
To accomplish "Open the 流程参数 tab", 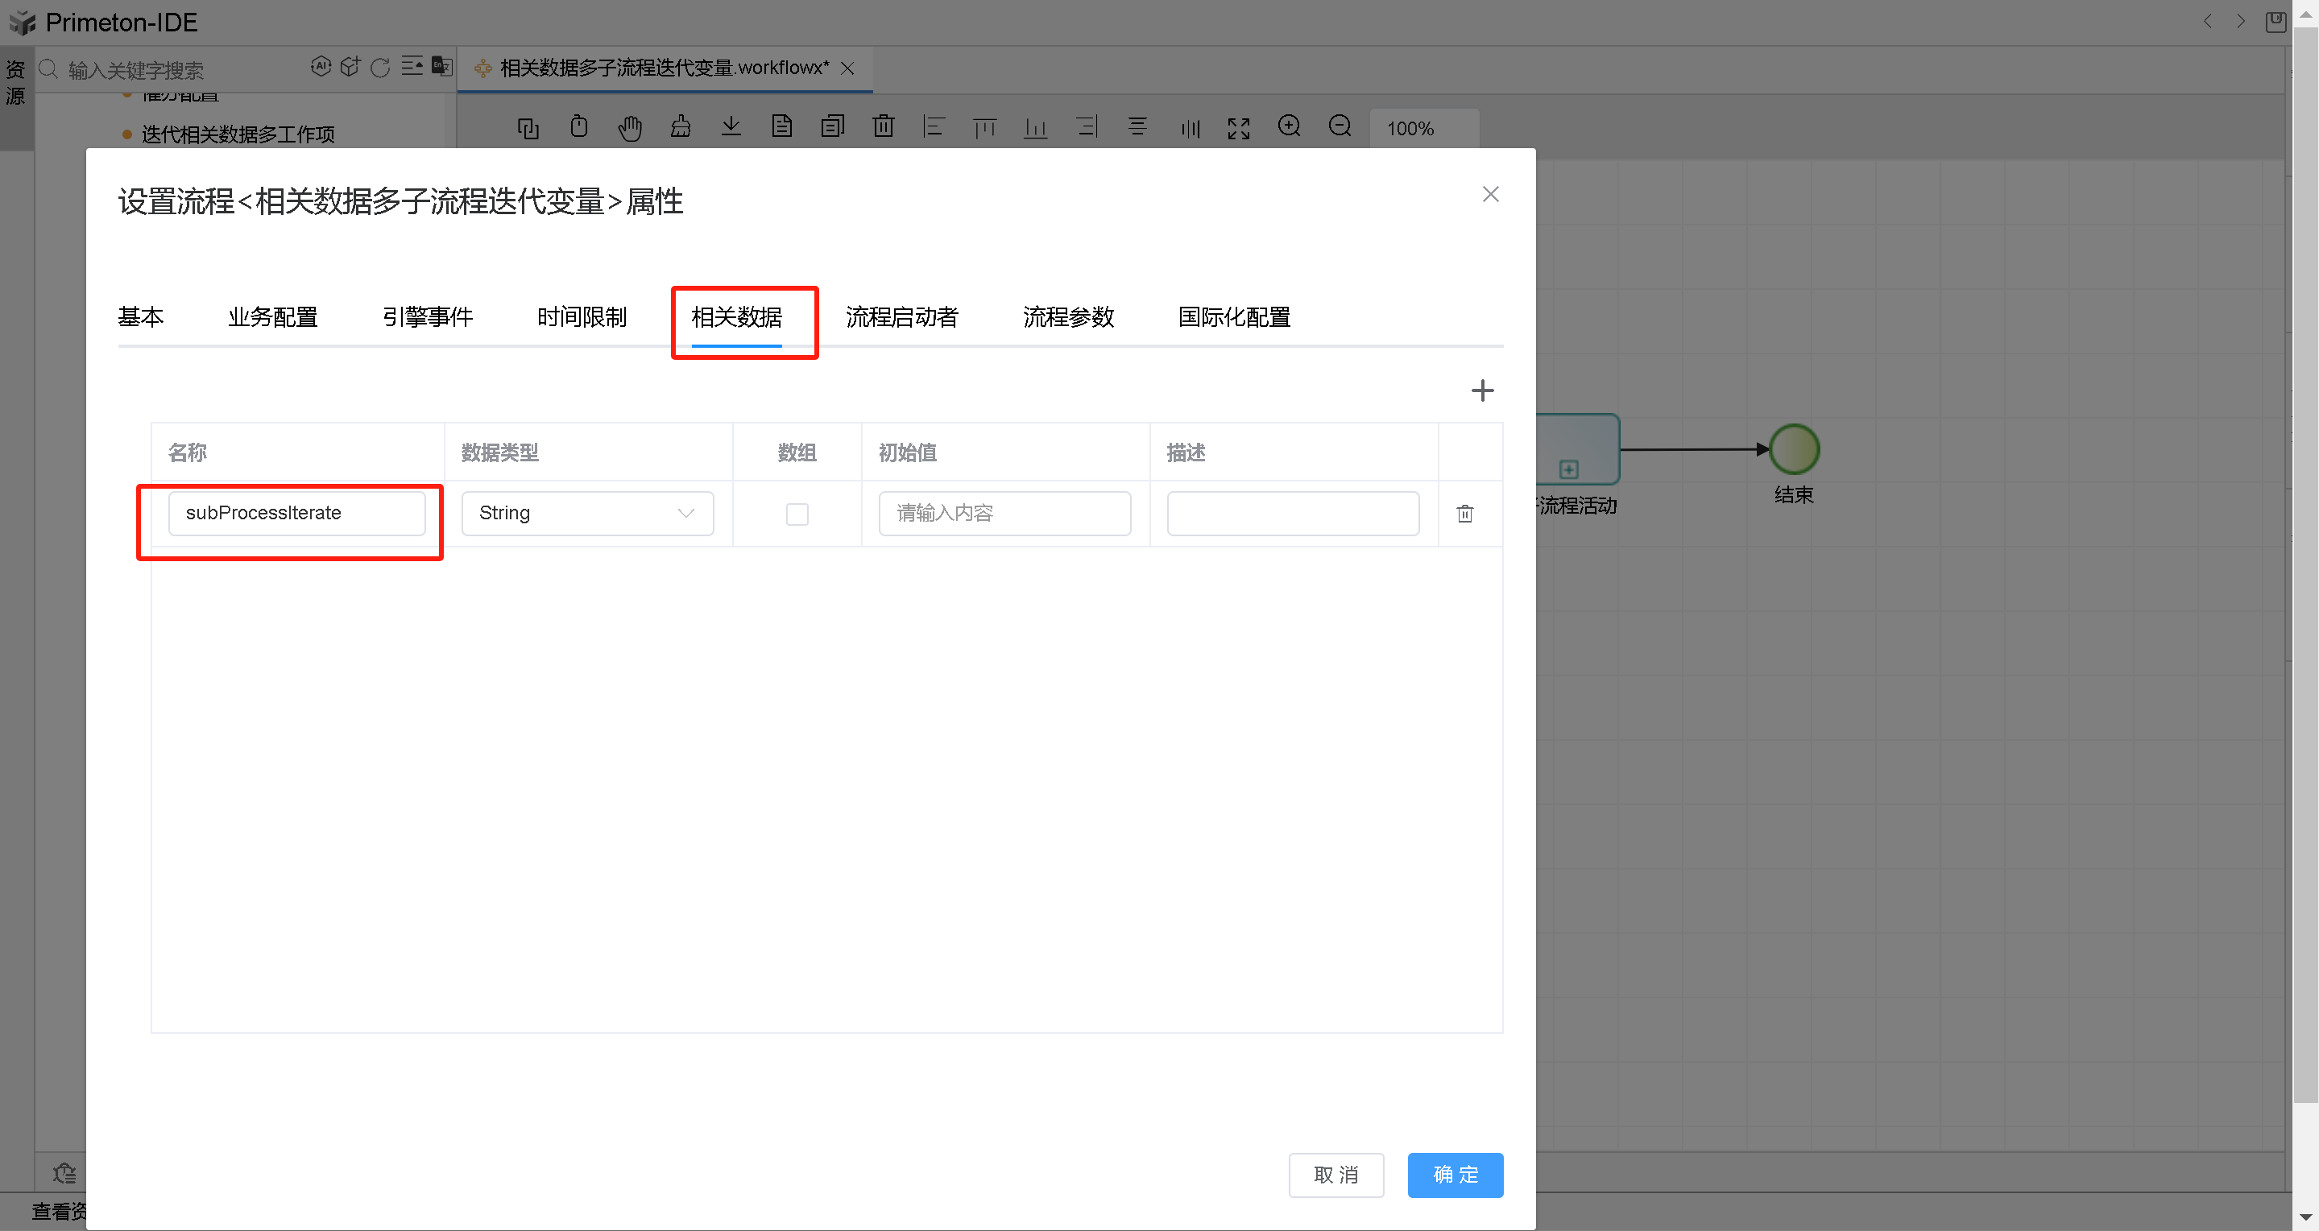I will coord(1068,316).
